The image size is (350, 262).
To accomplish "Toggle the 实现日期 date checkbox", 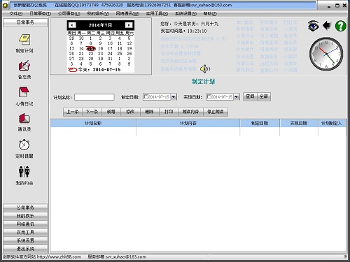I will [209, 96].
